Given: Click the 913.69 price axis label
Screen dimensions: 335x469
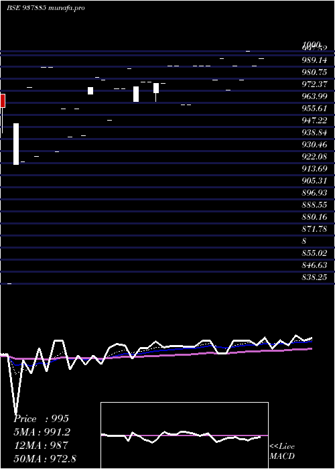Looking at the screenshot, I should pos(314,169).
